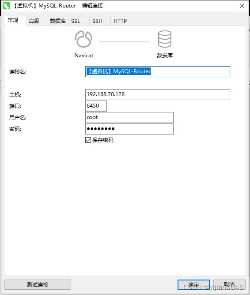
Task: Uncheck the 保存密码 checkbox
Action: coord(88,140)
